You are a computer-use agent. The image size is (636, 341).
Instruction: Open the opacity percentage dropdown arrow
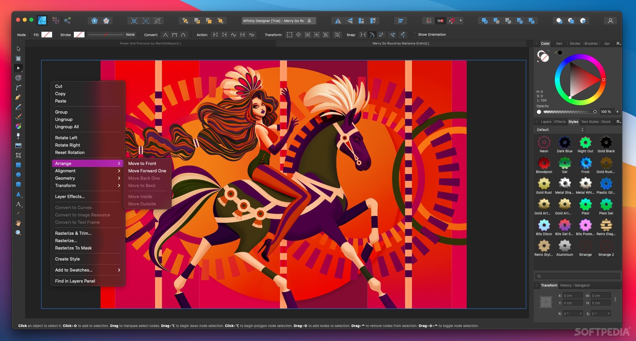click(x=617, y=112)
